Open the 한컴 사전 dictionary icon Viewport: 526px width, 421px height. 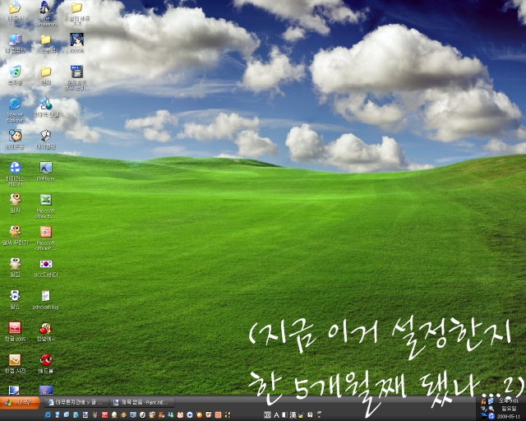tap(15, 360)
